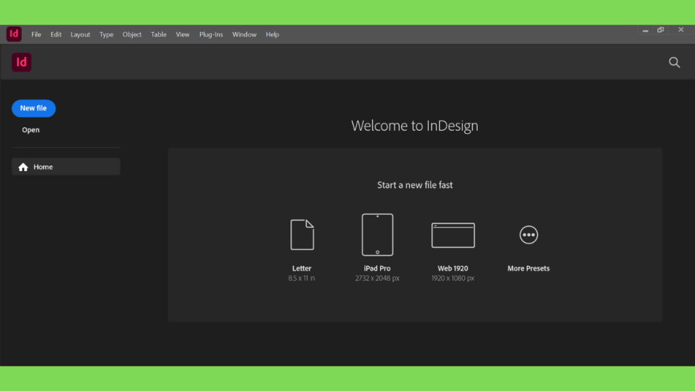Click the Letter preset label
The width and height of the screenshot is (695, 391).
302,268
